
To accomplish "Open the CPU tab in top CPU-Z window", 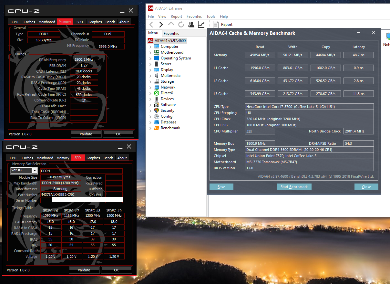I will (x=15, y=22).
